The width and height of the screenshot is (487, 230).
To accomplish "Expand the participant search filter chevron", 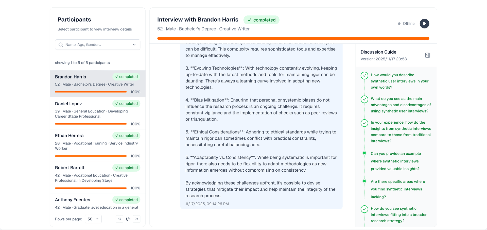I will [134, 45].
